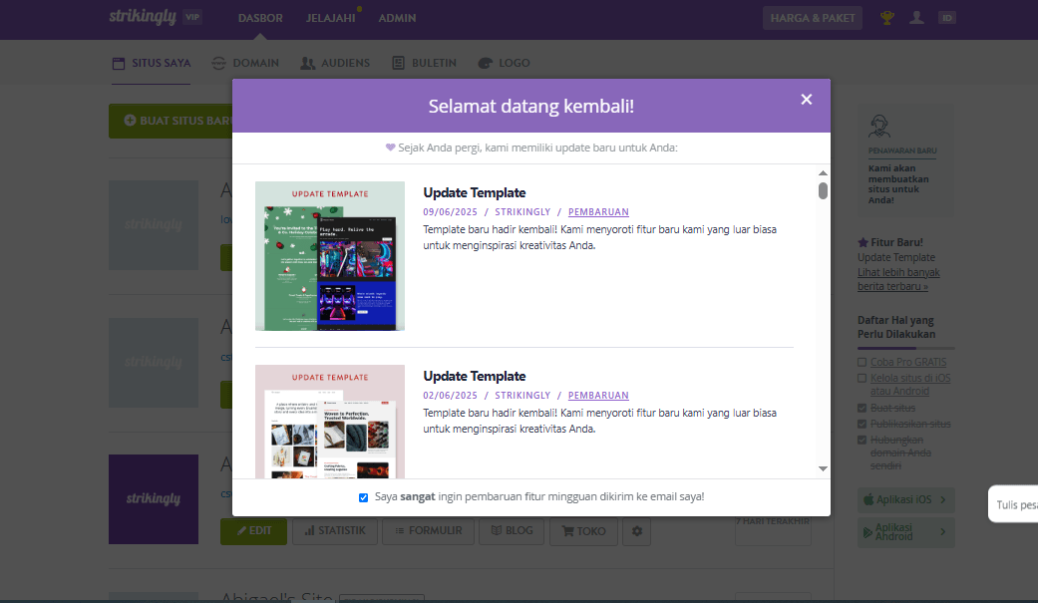Click the PENAWARAN BARU offer card text
This screenshot has height=603, width=1038.
tap(902, 151)
